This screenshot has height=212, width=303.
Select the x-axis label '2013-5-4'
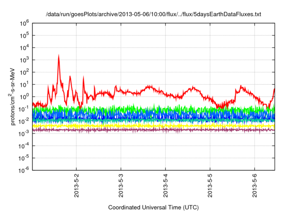point(166,185)
